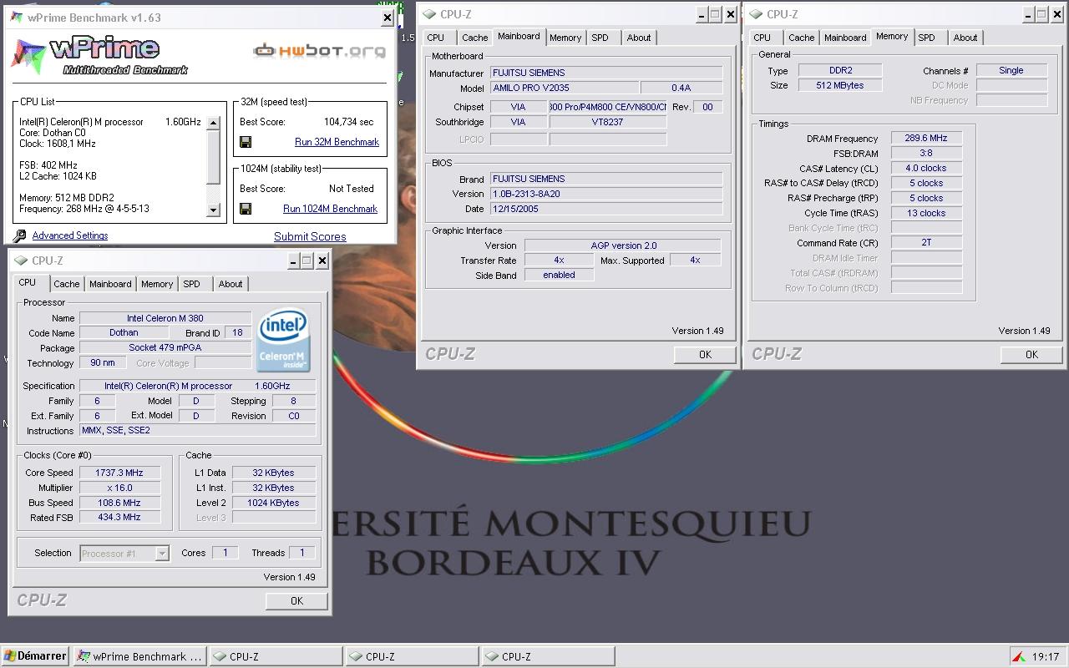
Task: Click the Cycle Time value 13 clocks
Action: tap(926, 213)
